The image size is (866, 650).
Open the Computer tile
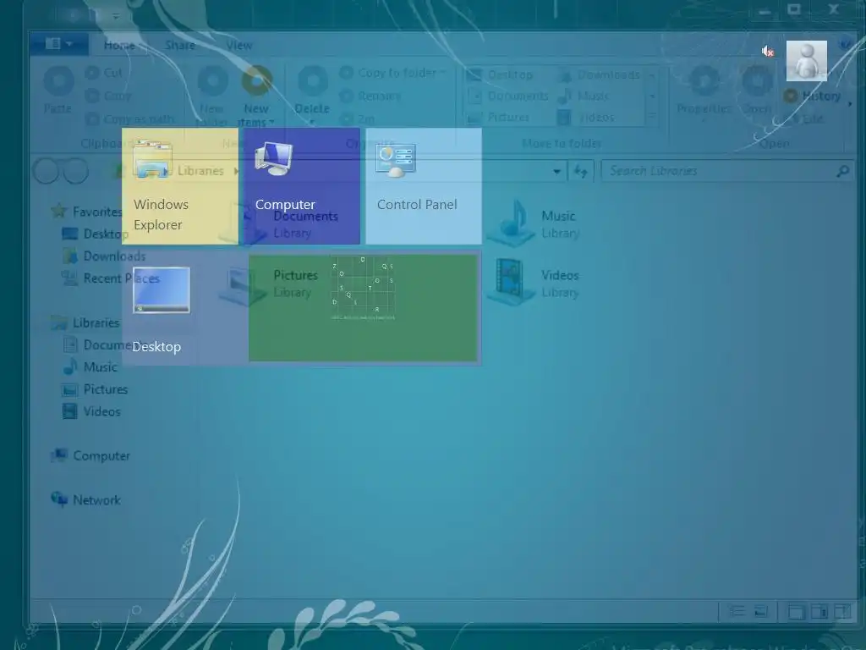pyautogui.click(x=302, y=186)
